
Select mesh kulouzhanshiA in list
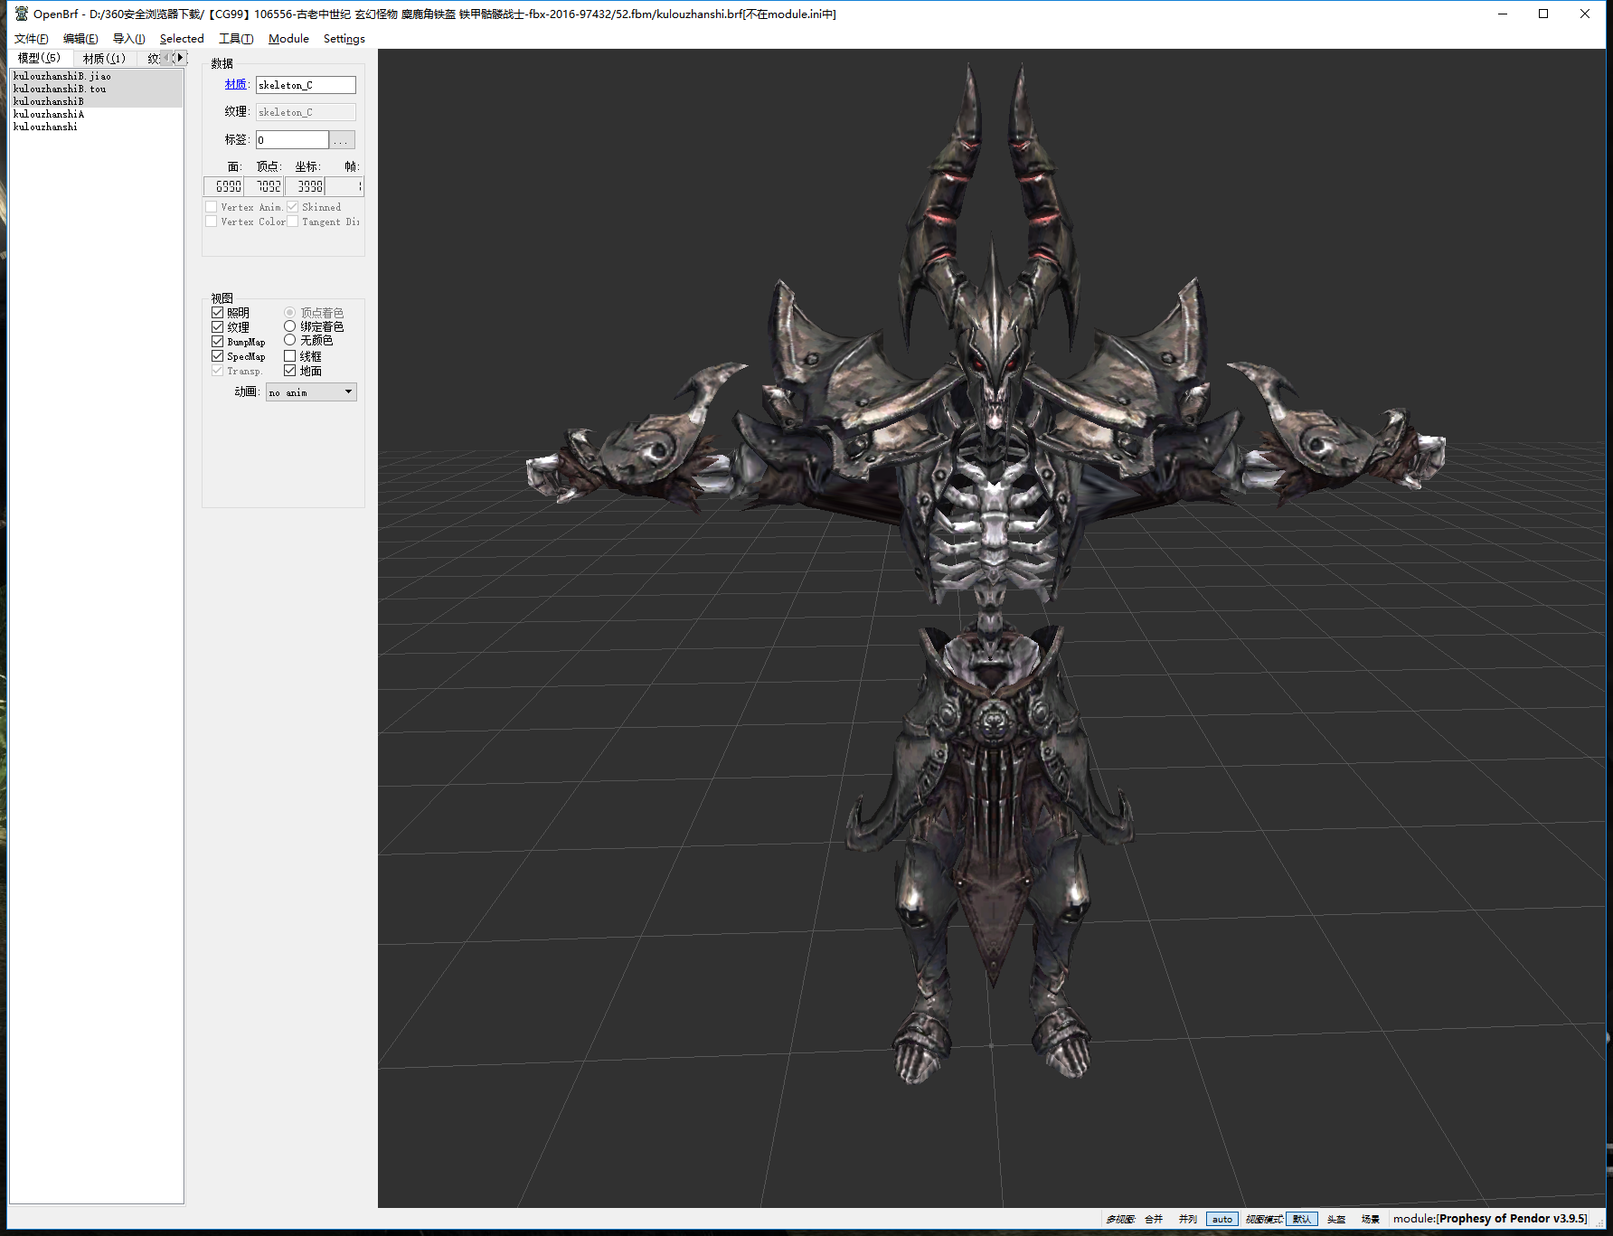point(96,114)
